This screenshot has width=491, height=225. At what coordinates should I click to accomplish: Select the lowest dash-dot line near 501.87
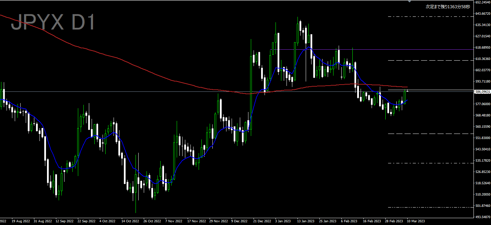[429, 207]
